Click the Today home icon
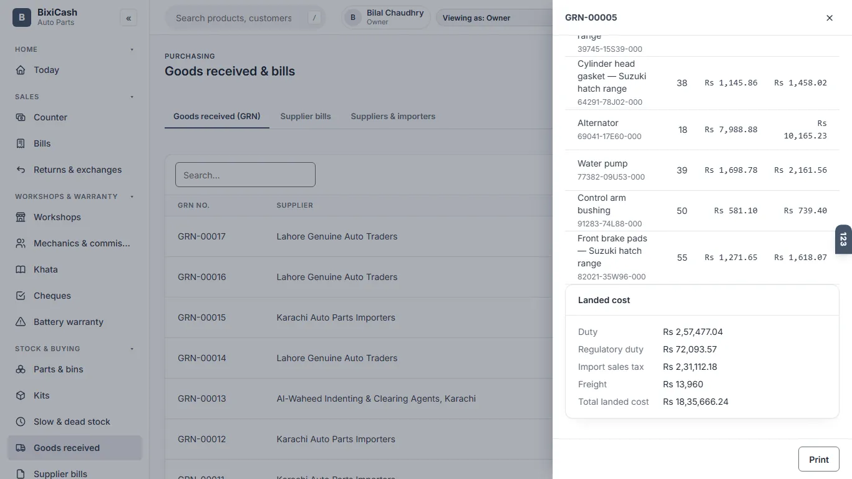Image resolution: width=852 pixels, height=479 pixels. point(21,70)
